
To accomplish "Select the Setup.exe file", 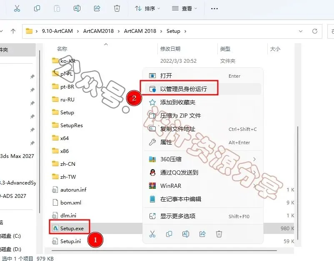I will click(x=72, y=228).
